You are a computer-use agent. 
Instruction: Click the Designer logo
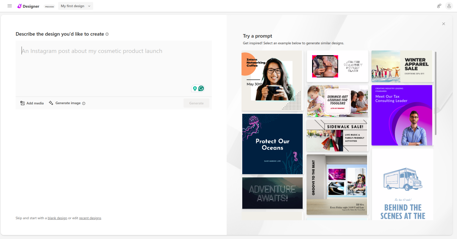click(28, 6)
